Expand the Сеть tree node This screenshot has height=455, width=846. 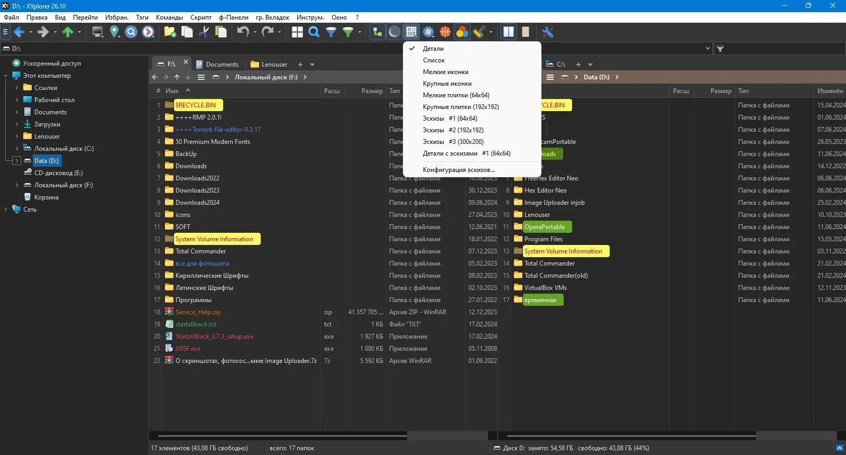[6, 210]
